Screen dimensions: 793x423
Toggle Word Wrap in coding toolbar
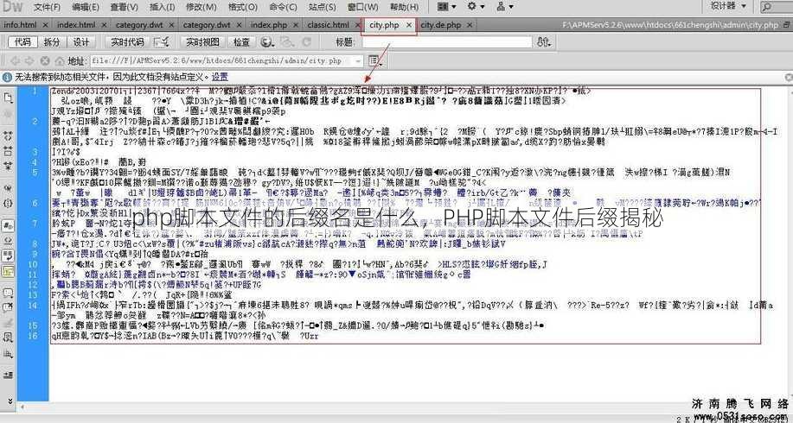click(x=8, y=256)
